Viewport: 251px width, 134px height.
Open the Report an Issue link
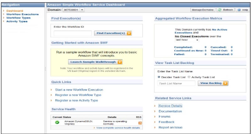click(x=170, y=127)
